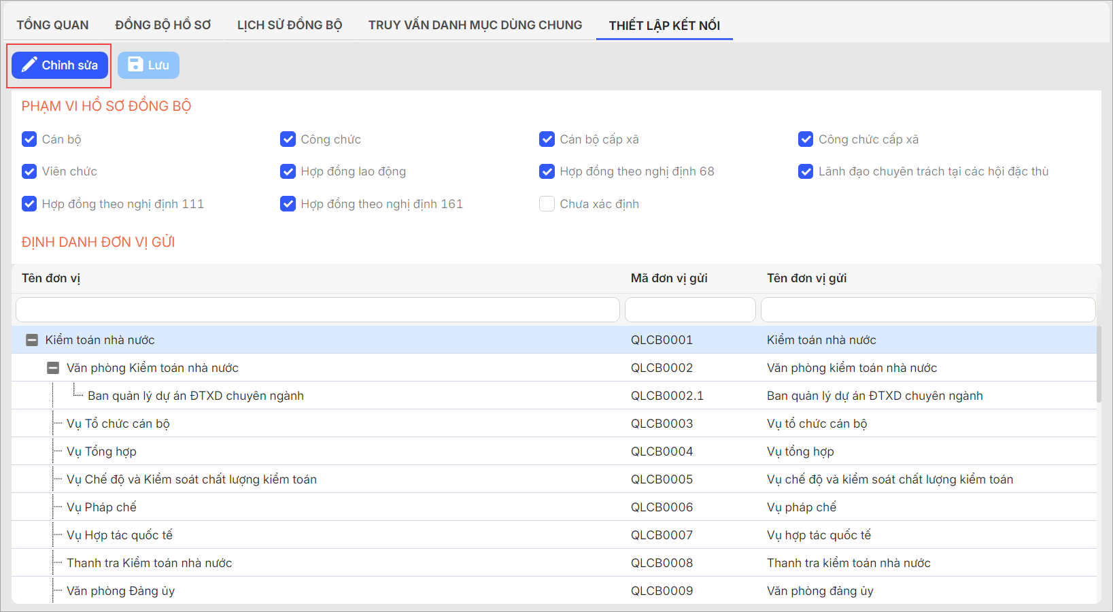This screenshot has width=1113, height=612.
Task: Click the Tên đơn vị filter field
Action: click(318, 309)
